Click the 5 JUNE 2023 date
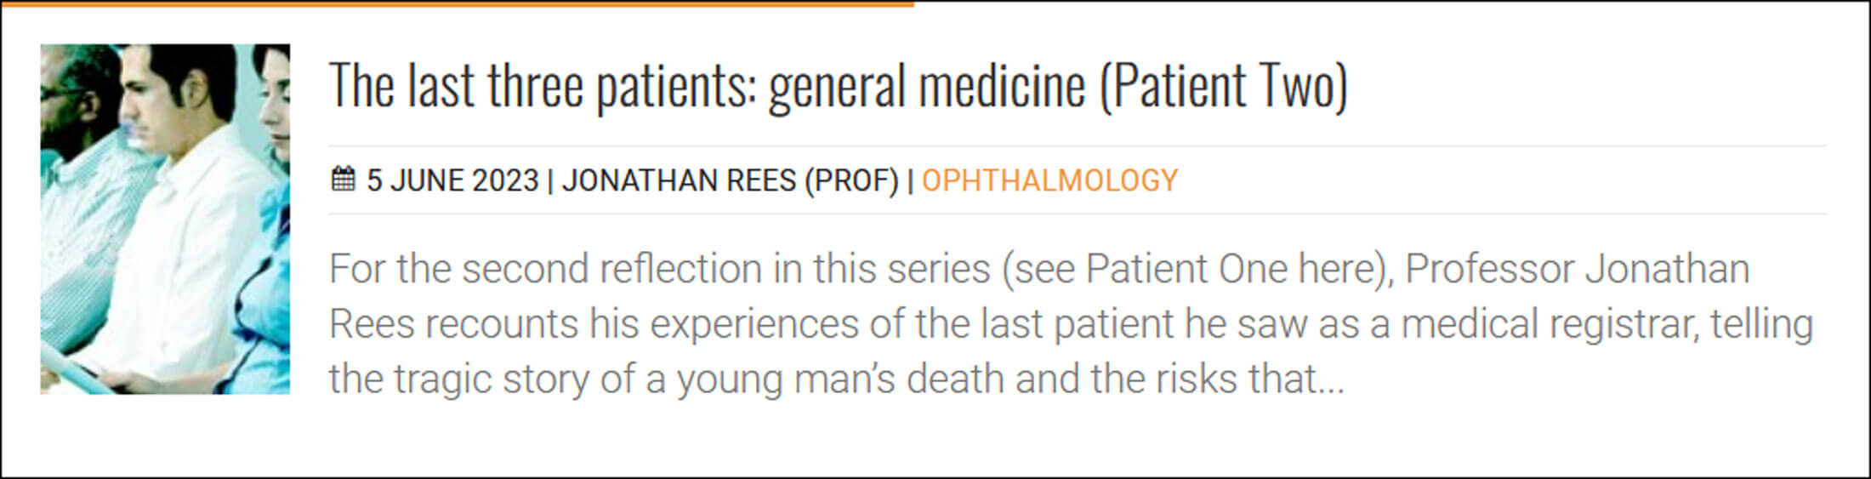The image size is (1871, 479). tap(452, 180)
